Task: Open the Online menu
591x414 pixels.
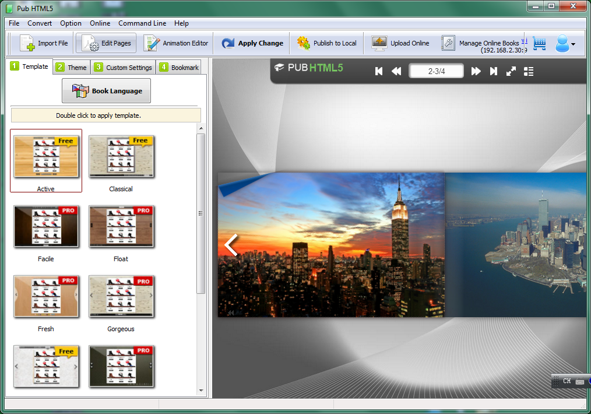Action: point(100,23)
